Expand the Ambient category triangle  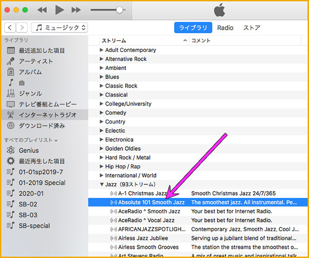tap(101, 68)
